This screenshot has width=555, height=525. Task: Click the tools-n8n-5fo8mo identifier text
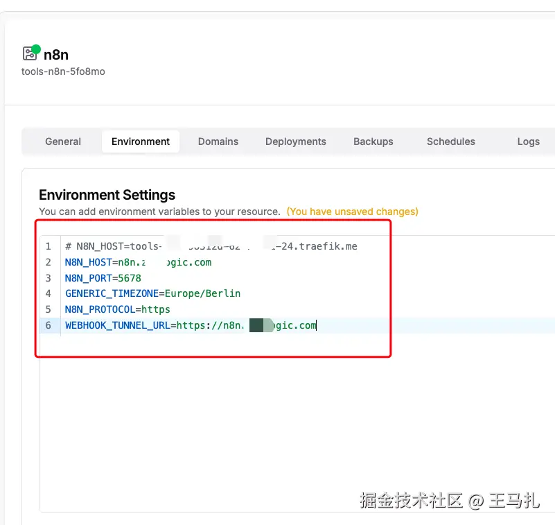tap(63, 71)
